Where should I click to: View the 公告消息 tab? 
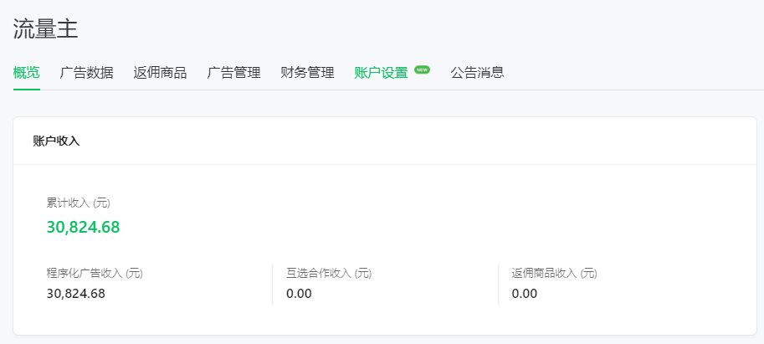click(x=478, y=73)
